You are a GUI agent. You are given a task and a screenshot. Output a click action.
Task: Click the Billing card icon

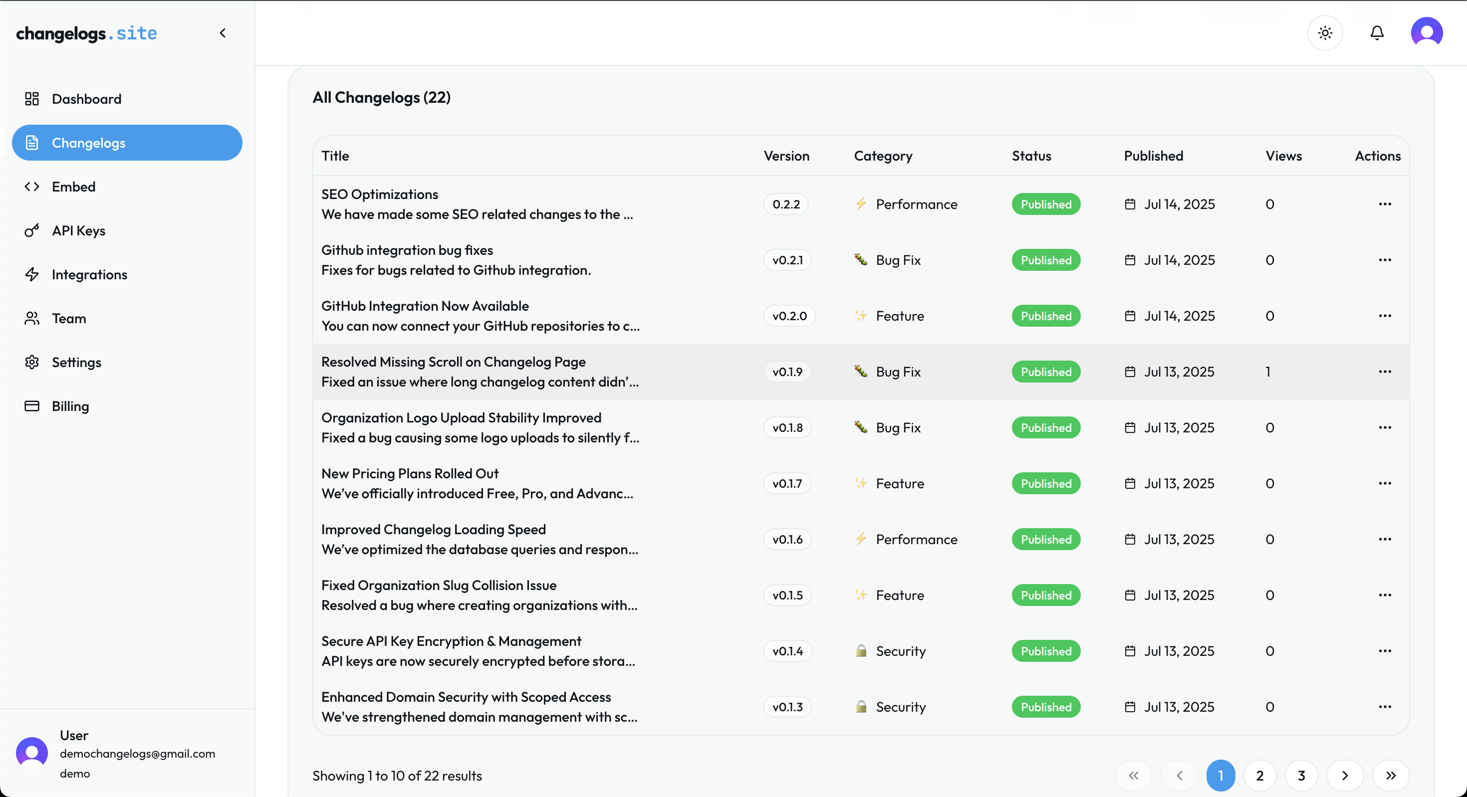click(32, 406)
